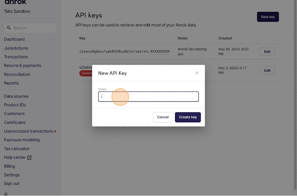This screenshot has width=297, height=196.
Task: Open Transactions from the sidebar
Action: [16, 57]
